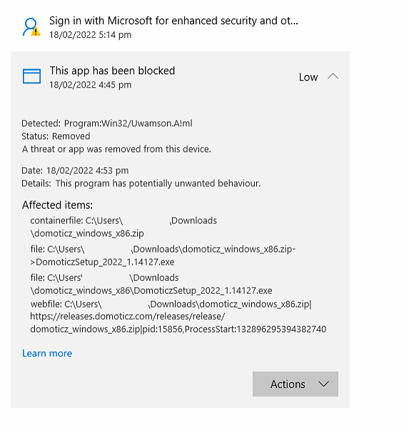The image size is (404, 433).
Task: Select the Detected Program:Win32/Uwamson.A!ml text
Action: [107, 123]
